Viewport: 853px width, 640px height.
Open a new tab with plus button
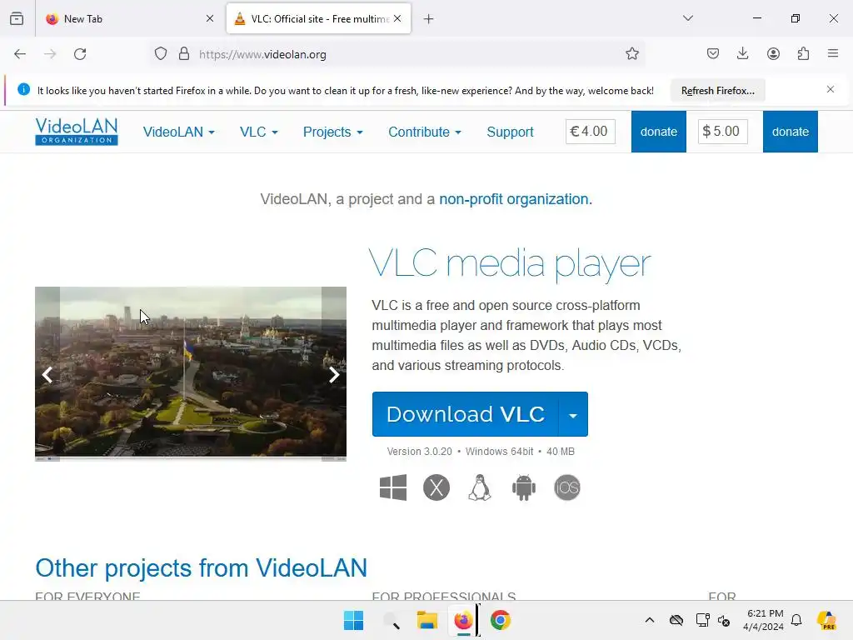tap(429, 19)
